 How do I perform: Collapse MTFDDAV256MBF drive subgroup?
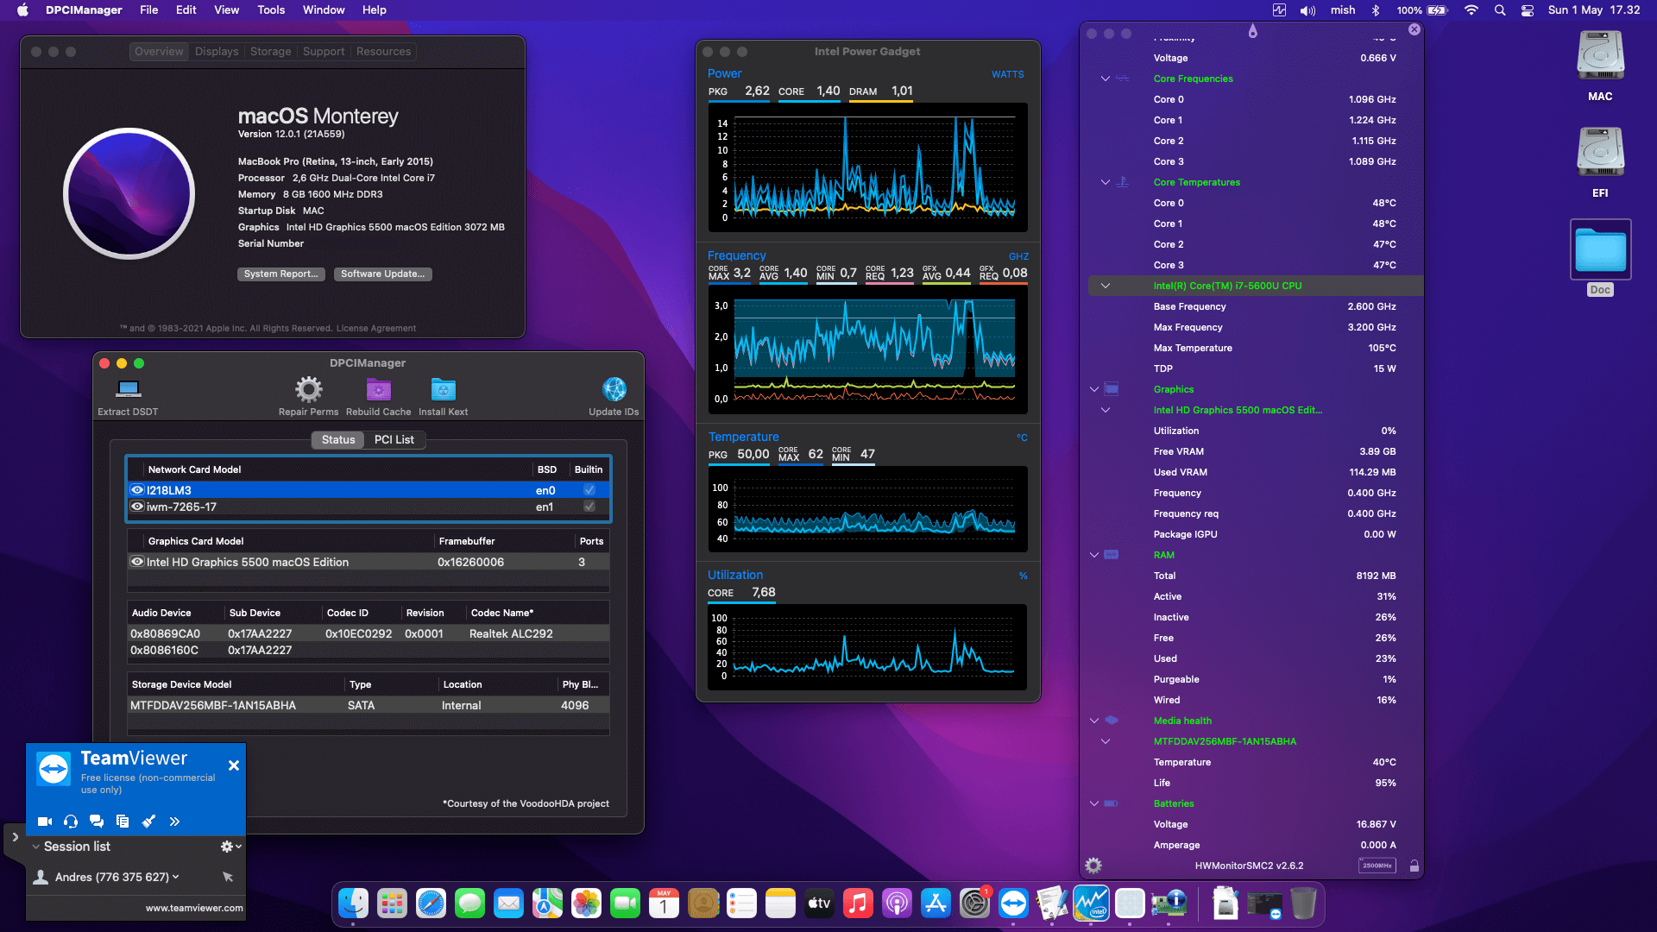click(x=1106, y=741)
